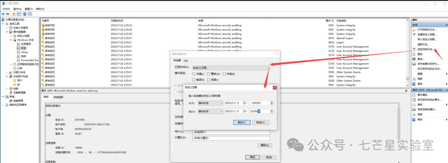This screenshot has height=163, width=448.
Task: Click 确定 button at bottom of filter dialog
Action: [253, 157]
